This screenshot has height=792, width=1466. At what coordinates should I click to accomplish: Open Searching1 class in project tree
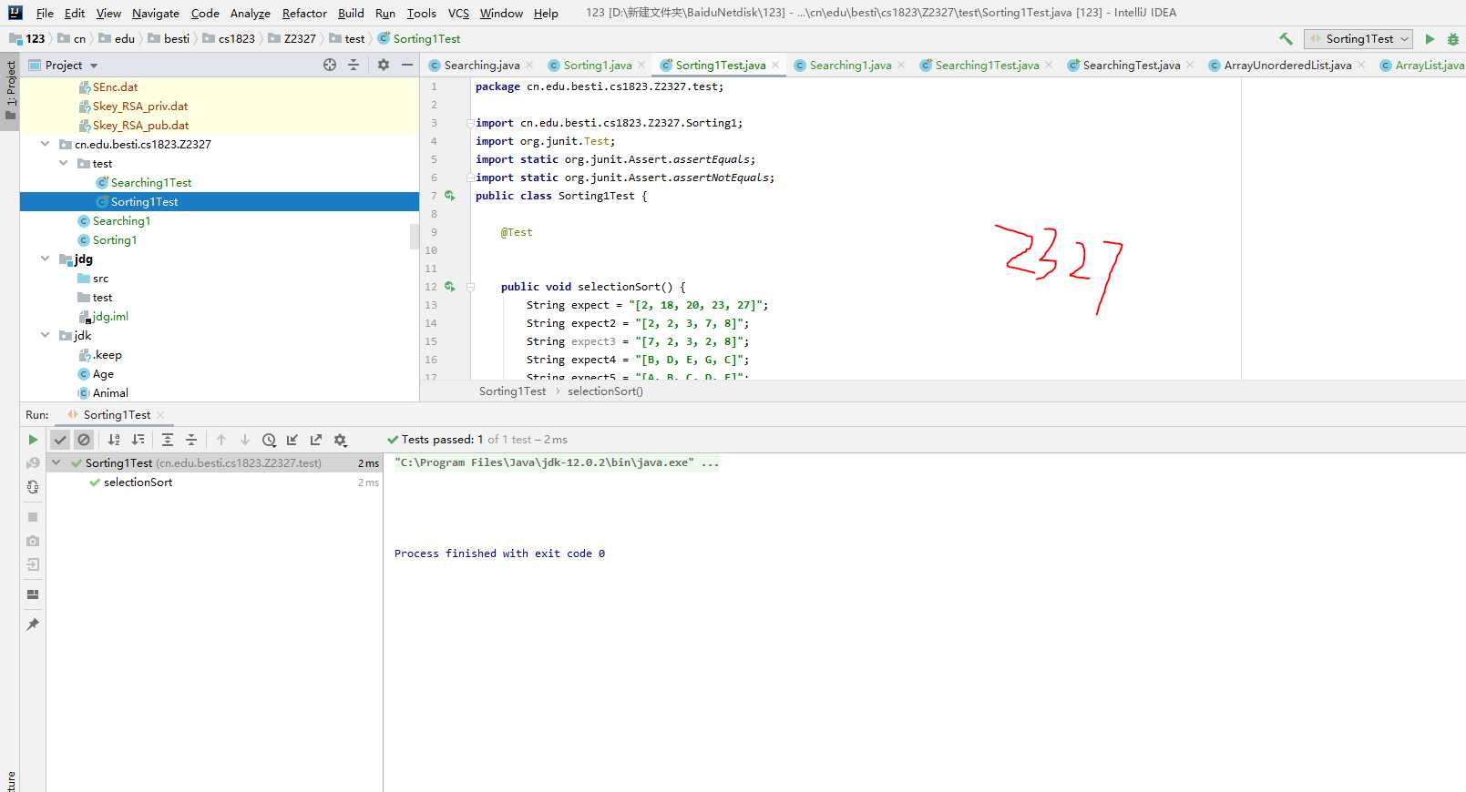(x=121, y=221)
